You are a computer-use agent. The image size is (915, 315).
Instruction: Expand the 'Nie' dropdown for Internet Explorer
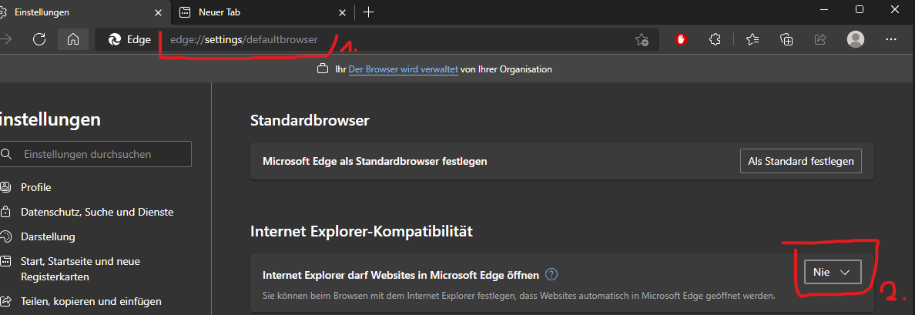[x=832, y=273]
